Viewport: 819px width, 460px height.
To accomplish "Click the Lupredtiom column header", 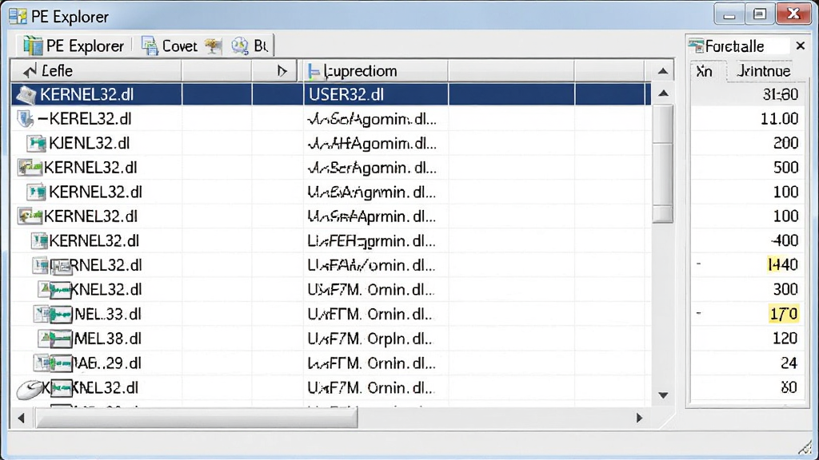I will tap(375, 71).
